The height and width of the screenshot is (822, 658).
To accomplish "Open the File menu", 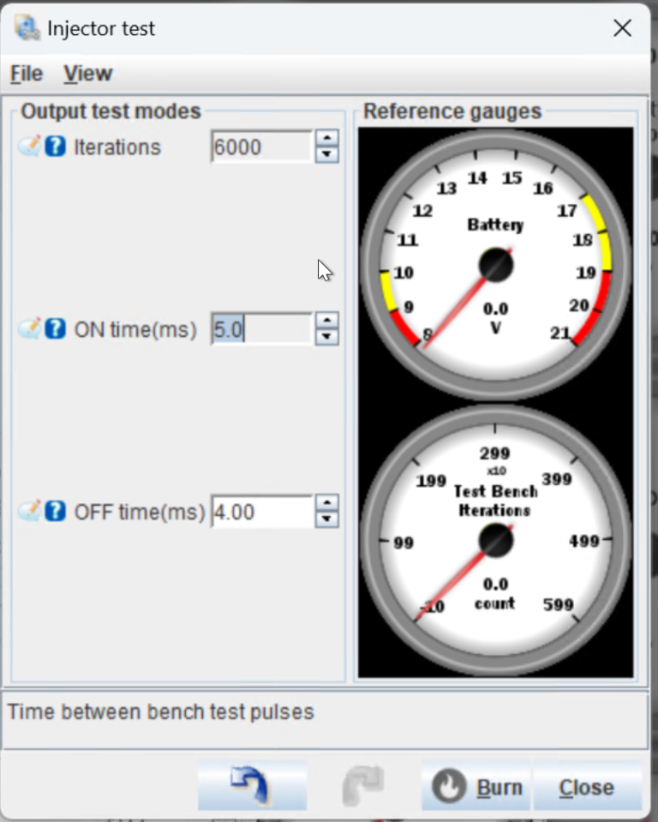I will pos(27,74).
